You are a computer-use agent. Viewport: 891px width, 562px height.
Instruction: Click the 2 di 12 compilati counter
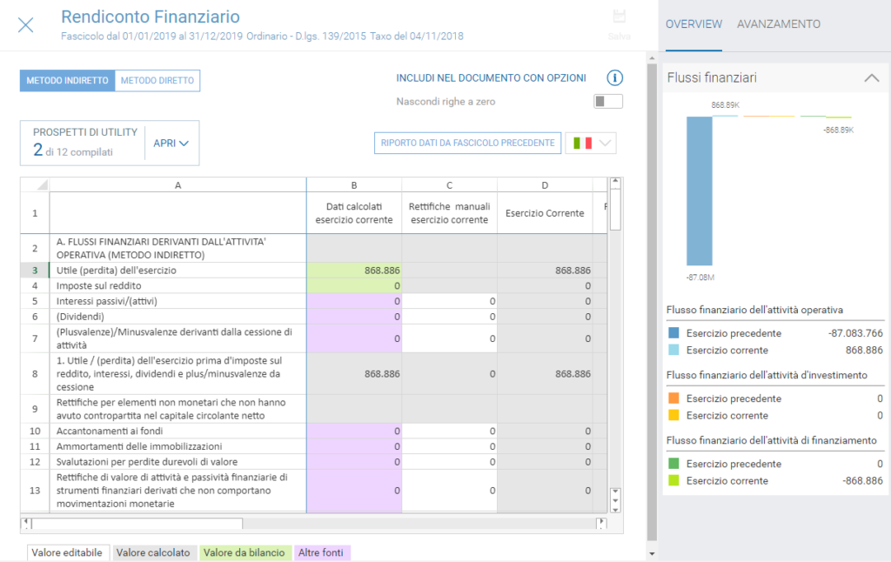pos(73,151)
